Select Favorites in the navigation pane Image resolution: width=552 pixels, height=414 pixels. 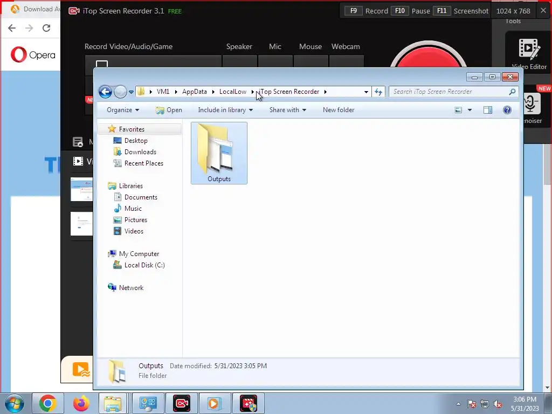pos(132,129)
